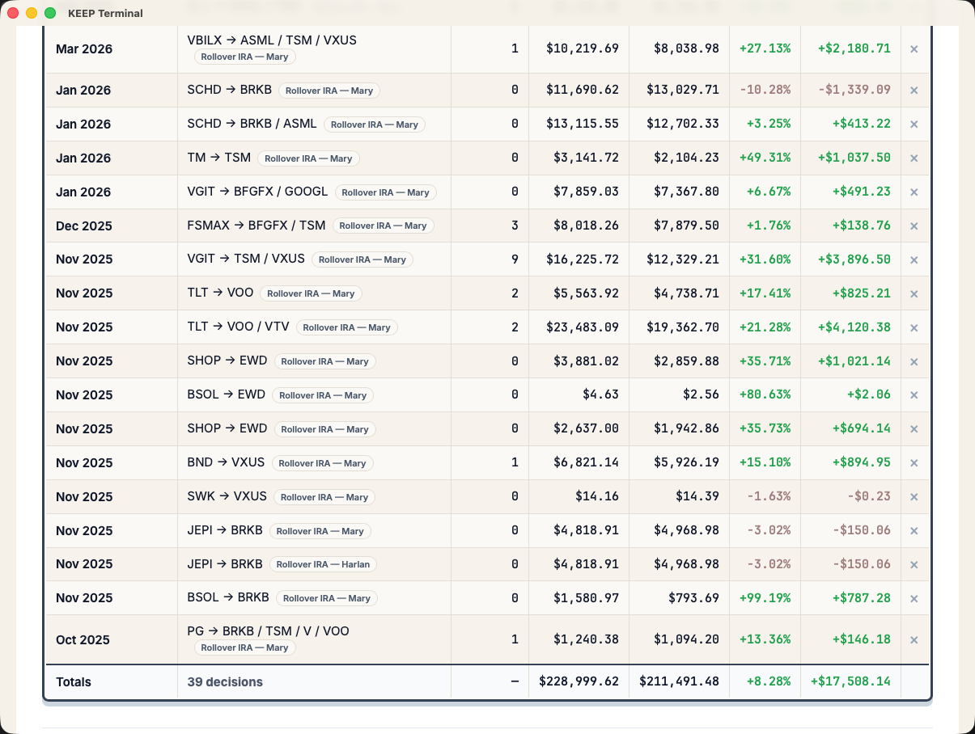
Task: Delete the TM → TSM decision row
Action: pos(914,158)
